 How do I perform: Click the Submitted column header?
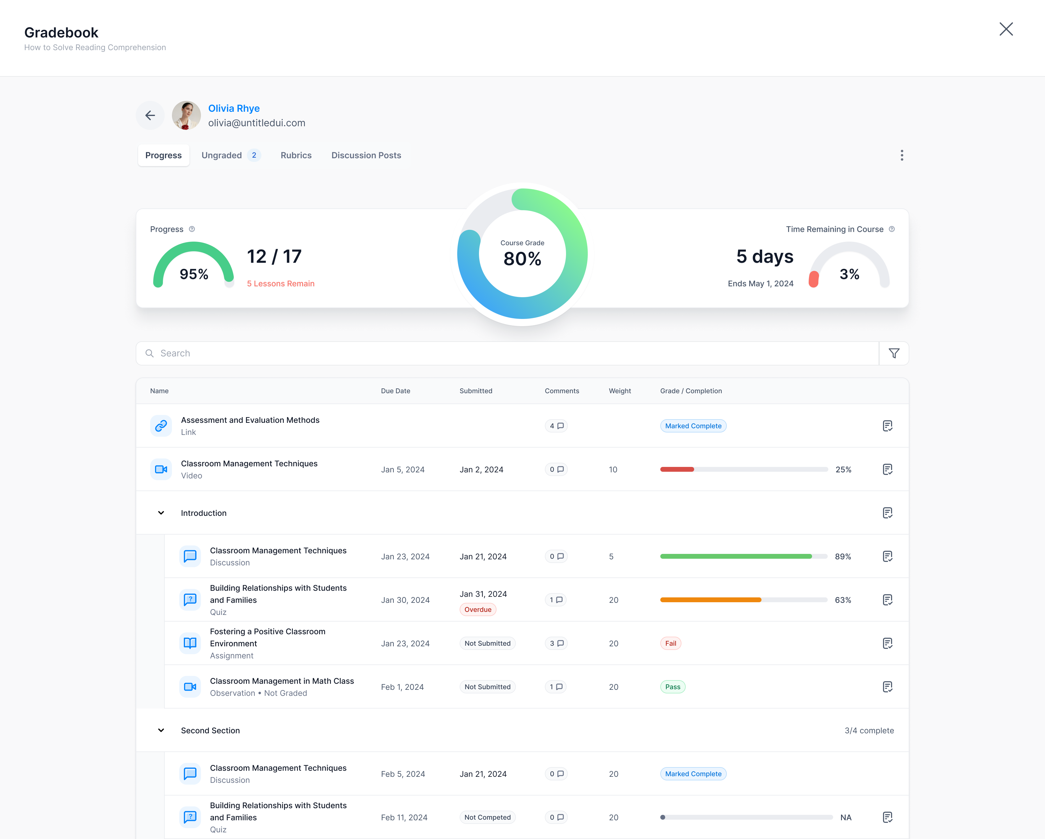click(476, 391)
